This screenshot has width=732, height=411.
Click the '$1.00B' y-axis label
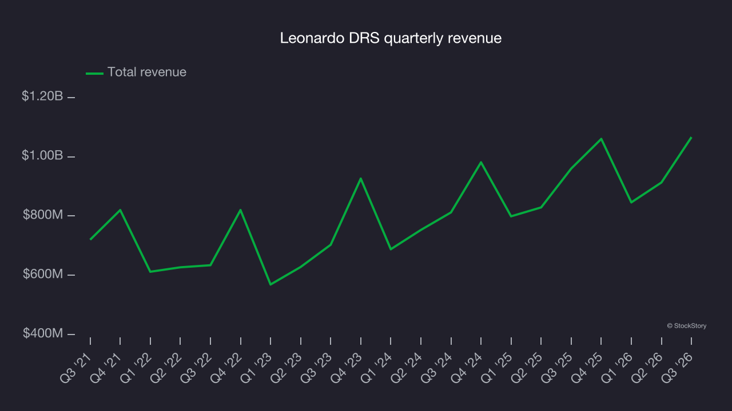(x=42, y=156)
